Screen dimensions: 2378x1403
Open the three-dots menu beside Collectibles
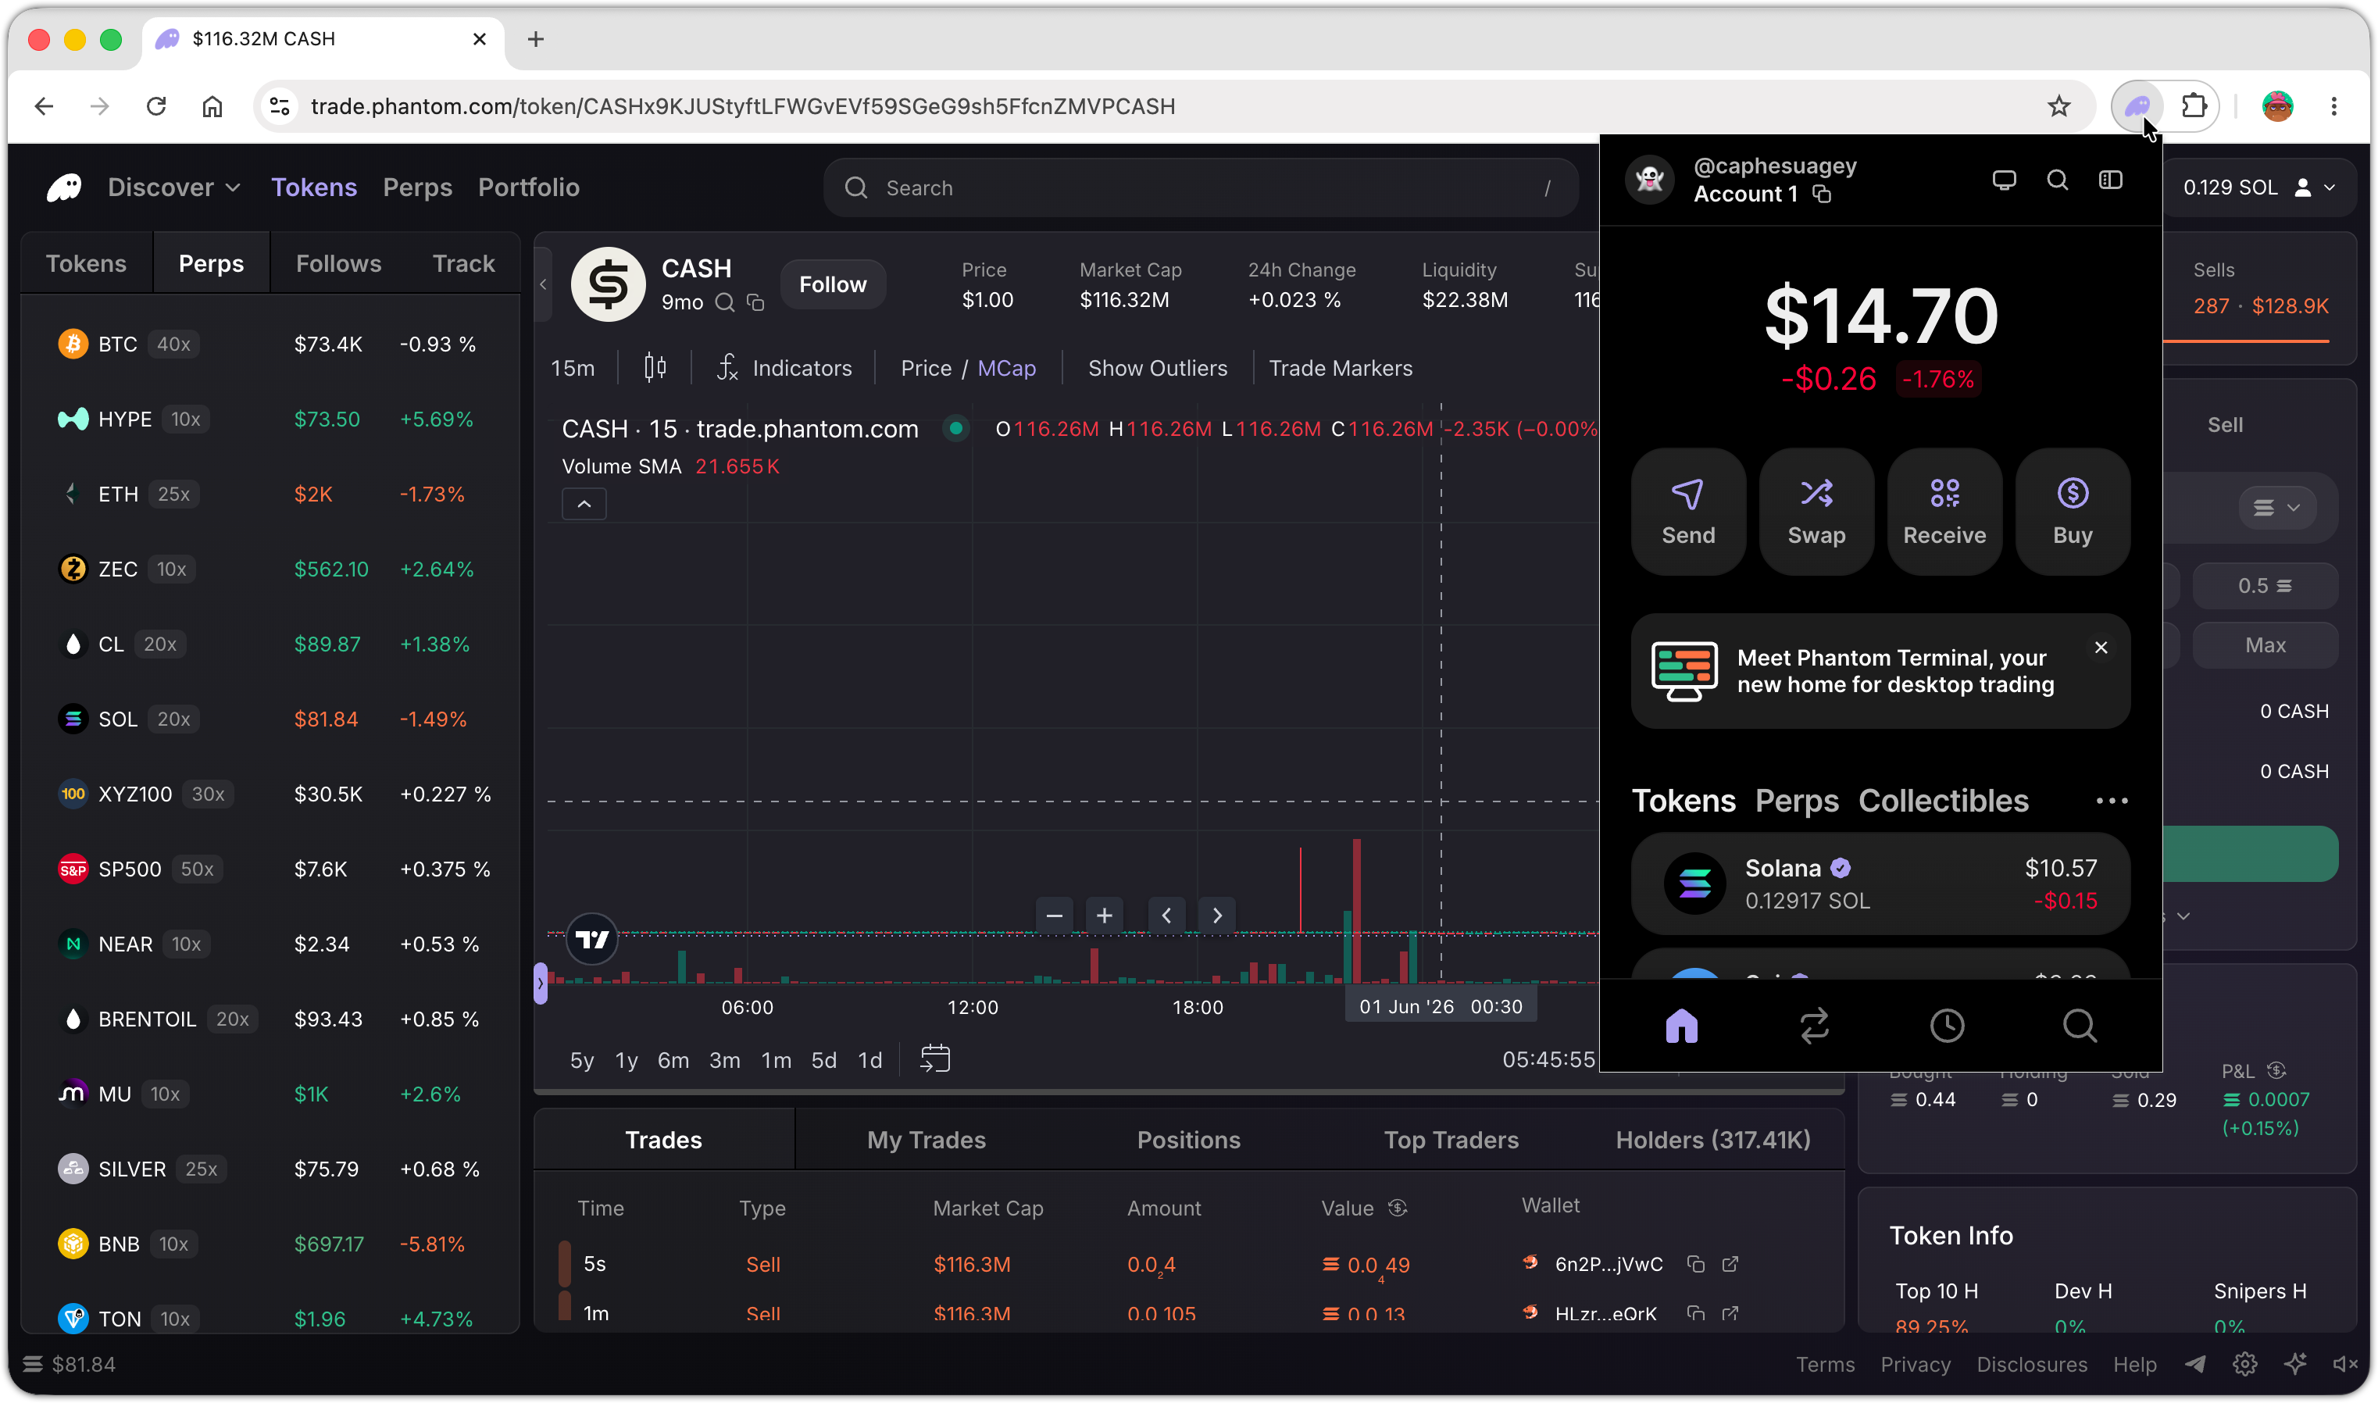2112,801
